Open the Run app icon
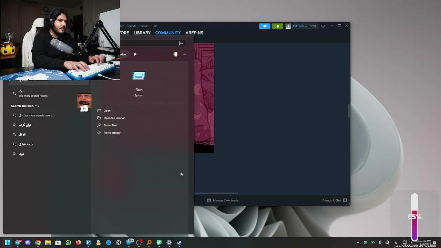Screen dimensions: 441x248 pyautogui.click(x=139, y=76)
